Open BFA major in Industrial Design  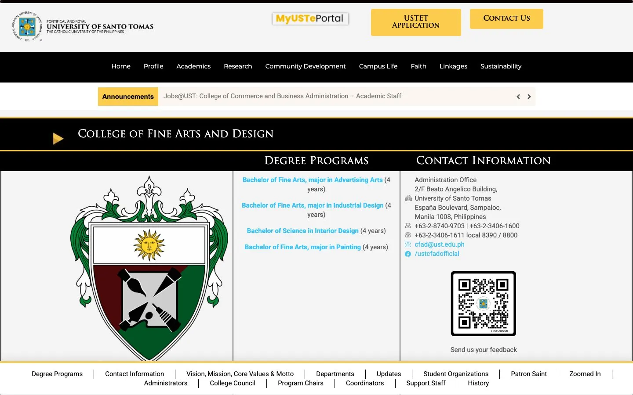tap(313, 205)
